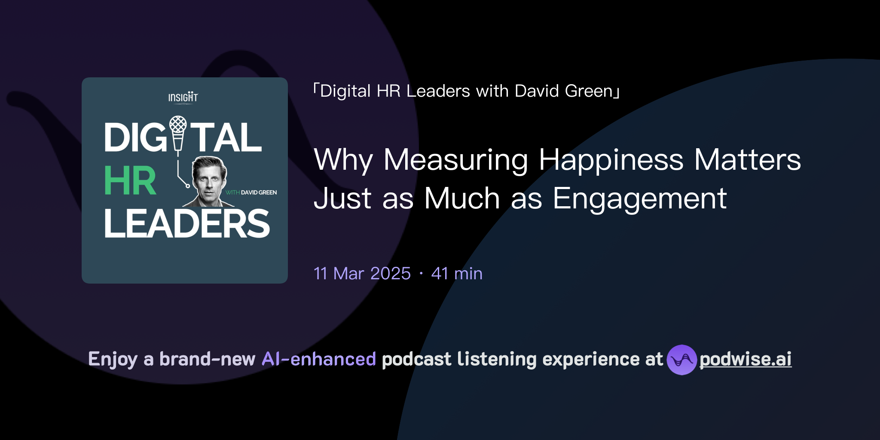The width and height of the screenshot is (880, 440).
Task: Open the podcast cover art thumbnail
Action: [x=185, y=179]
